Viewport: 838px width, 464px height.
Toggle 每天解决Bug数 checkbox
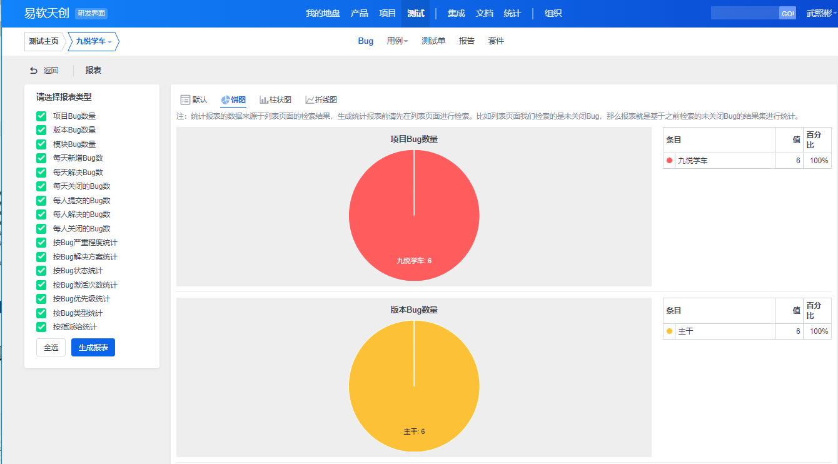point(41,173)
